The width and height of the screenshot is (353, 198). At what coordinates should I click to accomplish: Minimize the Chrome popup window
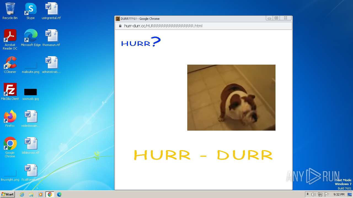pyautogui.click(x=269, y=18)
